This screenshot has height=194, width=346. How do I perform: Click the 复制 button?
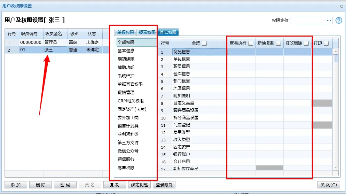[x=115, y=185]
